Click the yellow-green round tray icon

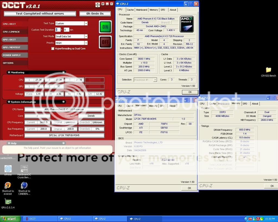click(x=262, y=219)
